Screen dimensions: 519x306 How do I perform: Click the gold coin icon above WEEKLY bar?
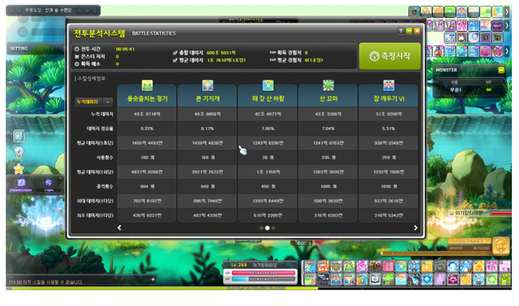click(x=501, y=246)
